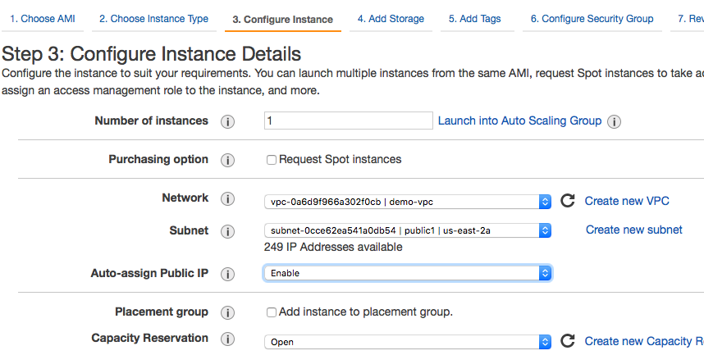This screenshot has width=704, height=355.
Task: Open Auto-assign Public IP dropdown
Action: (407, 273)
